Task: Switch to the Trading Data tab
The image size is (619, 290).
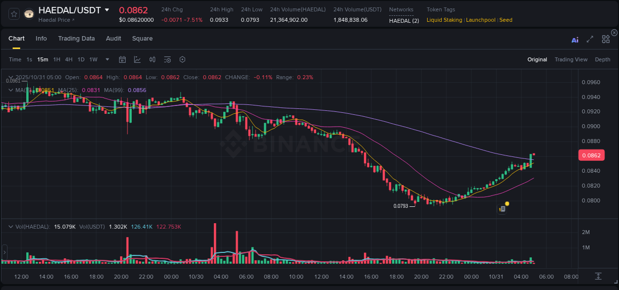Action: (x=77, y=39)
